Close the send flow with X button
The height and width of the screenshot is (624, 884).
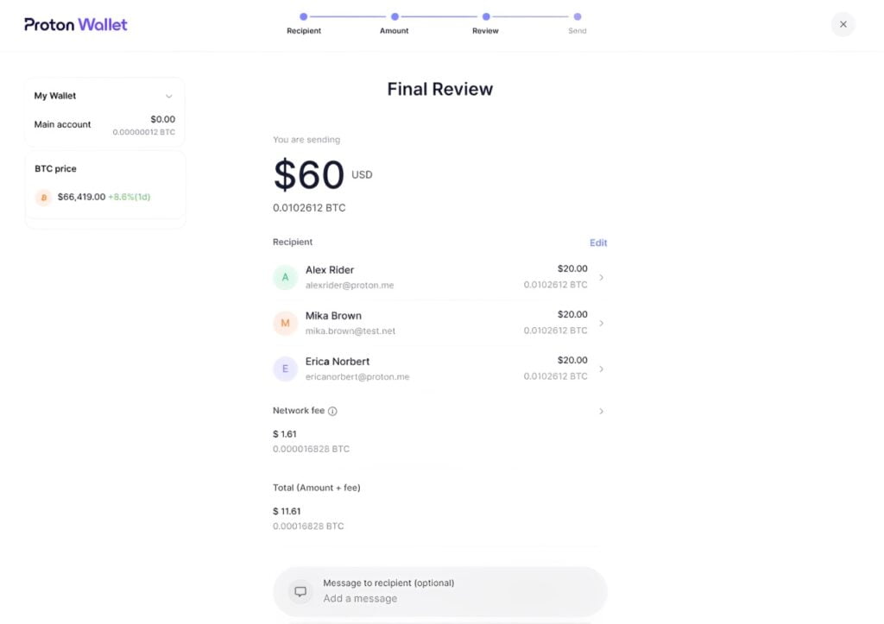click(x=843, y=24)
